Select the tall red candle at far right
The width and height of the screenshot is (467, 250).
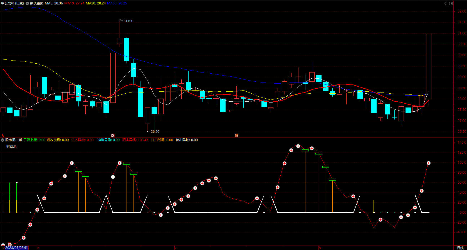point(429,66)
